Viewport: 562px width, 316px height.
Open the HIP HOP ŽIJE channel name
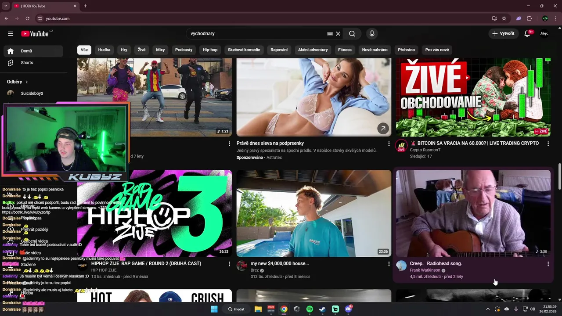pyautogui.click(x=104, y=270)
